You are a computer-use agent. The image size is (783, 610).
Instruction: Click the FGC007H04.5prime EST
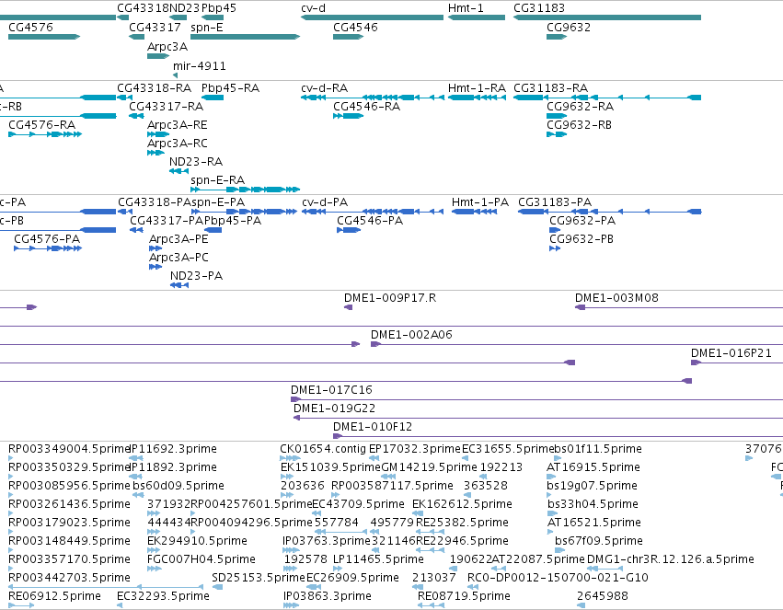point(155,569)
